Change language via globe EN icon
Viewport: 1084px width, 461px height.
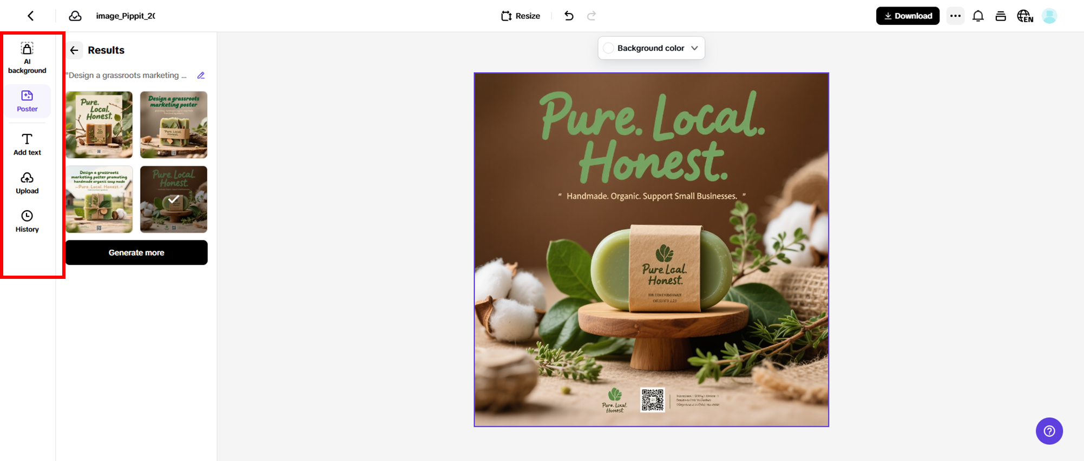[x=1025, y=16]
